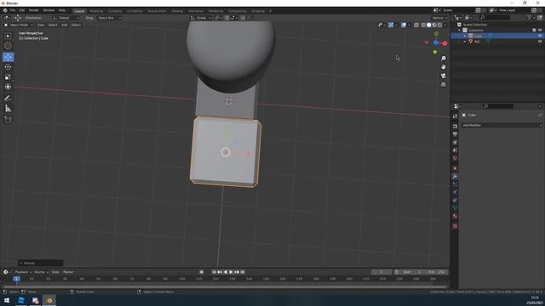The height and width of the screenshot is (306, 545).
Task: Click the viewport zoom magnifier icon
Action: (x=443, y=59)
